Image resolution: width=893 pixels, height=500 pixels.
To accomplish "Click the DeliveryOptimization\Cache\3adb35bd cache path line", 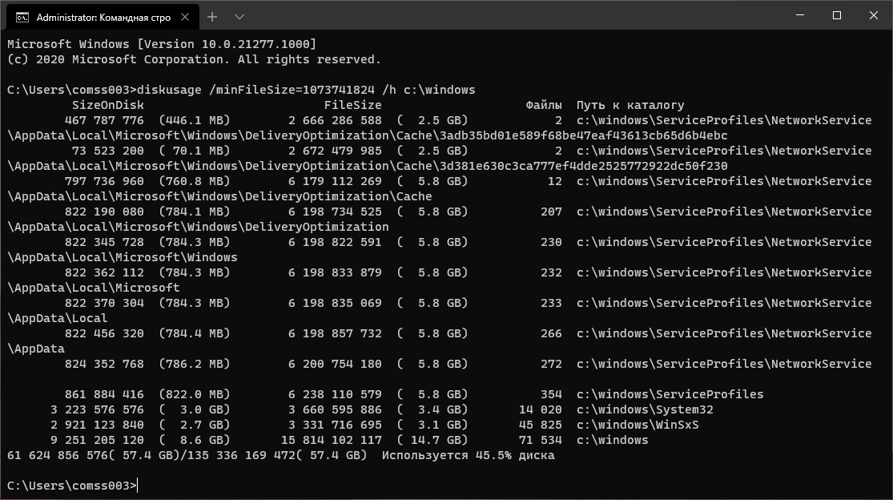I will 367,135.
